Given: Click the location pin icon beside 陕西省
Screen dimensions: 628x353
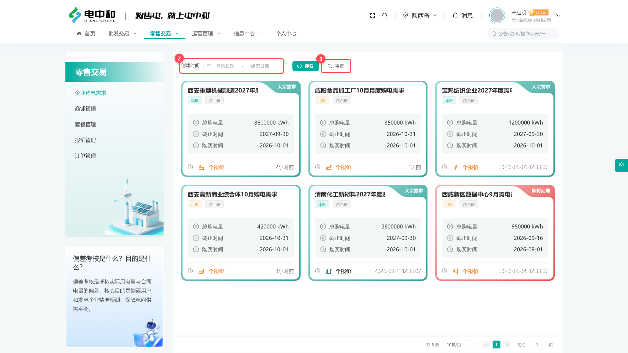Looking at the screenshot, I should [x=406, y=15].
